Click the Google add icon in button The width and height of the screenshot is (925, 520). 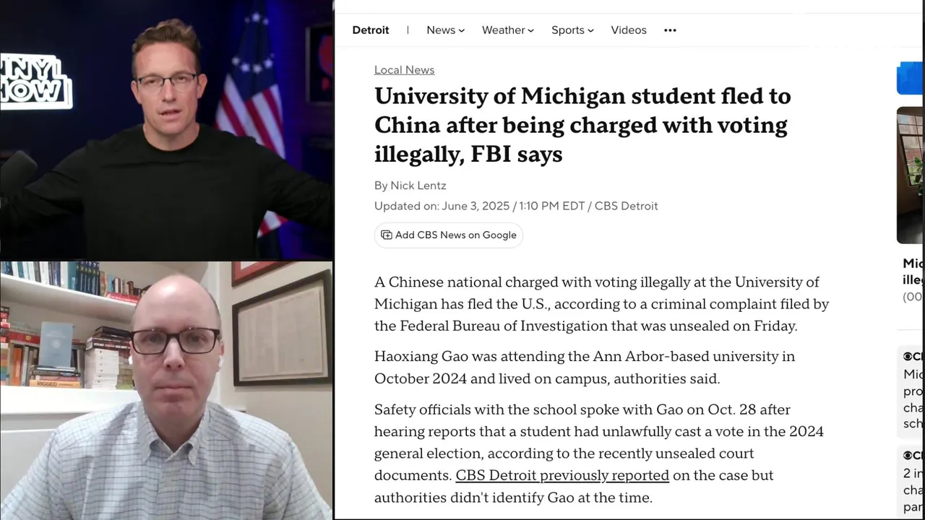click(387, 235)
